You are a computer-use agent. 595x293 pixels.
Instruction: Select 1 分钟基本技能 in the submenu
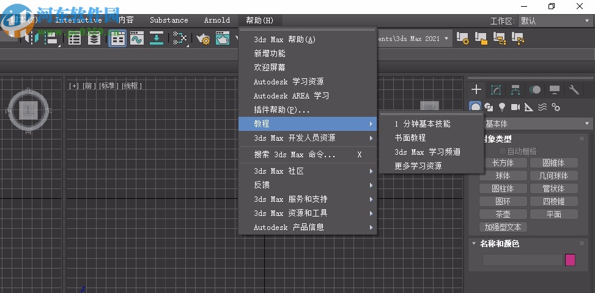[x=432, y=124]
